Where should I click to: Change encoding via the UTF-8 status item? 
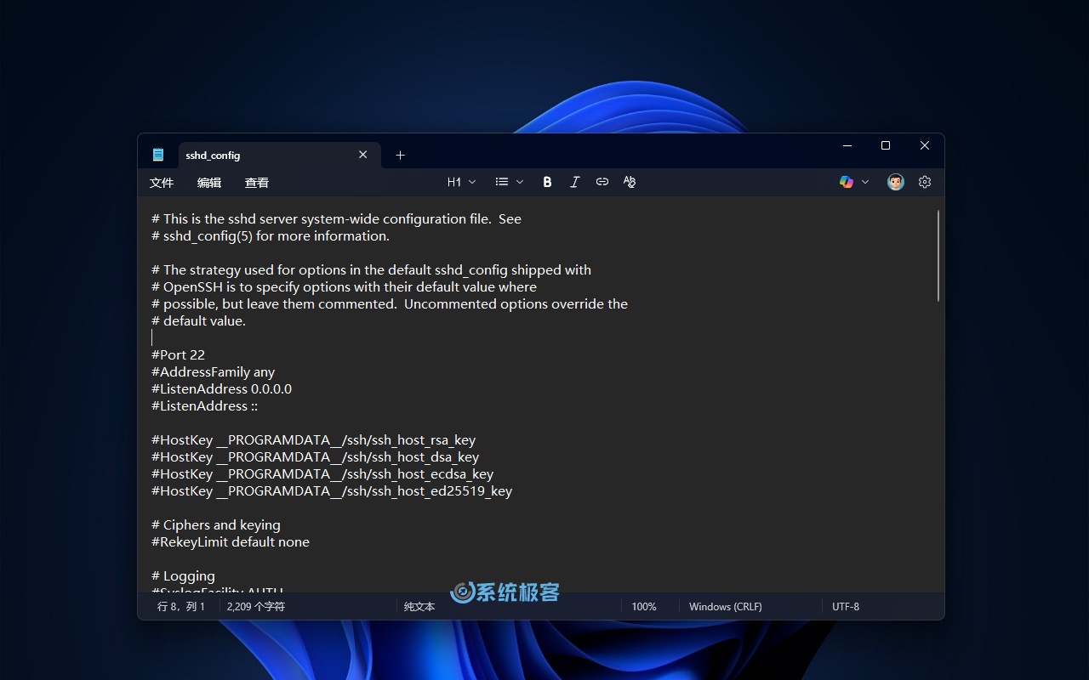846,606
